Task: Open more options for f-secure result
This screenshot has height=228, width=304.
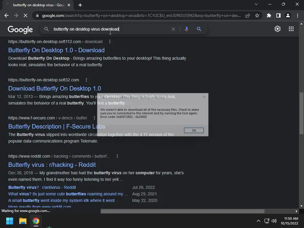Action: [94, 118]
